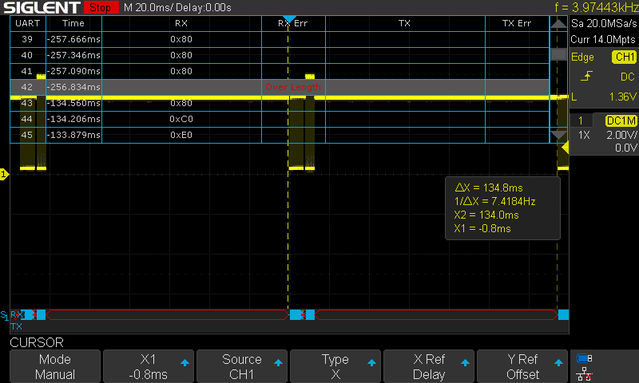Open the cursor Source CH1 selector
Screen dimensions: 639x383
click(x=242, y=367)
